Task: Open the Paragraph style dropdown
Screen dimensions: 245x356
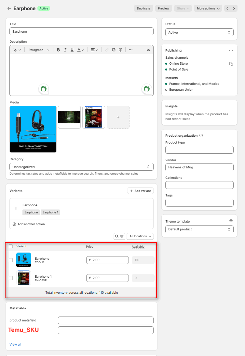Action: (x=39, y=50)
